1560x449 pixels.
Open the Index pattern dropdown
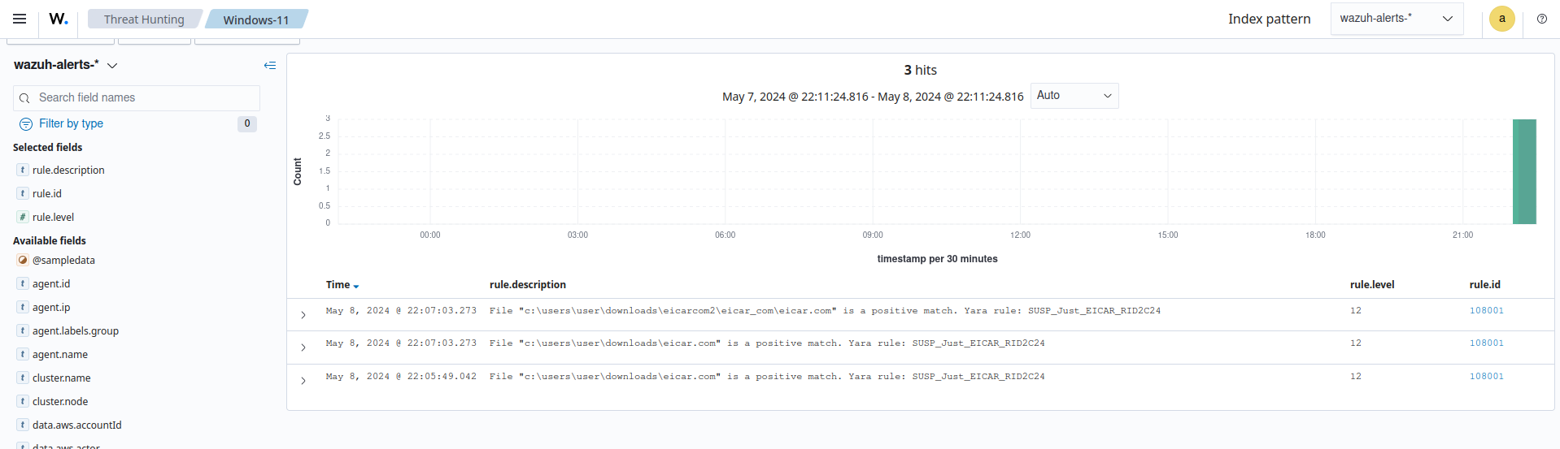point(1396,19)
